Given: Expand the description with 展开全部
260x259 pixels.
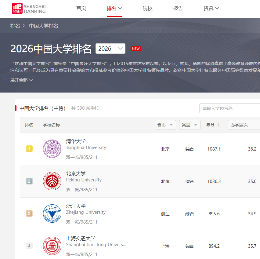Looking at the screenshot, I should tap(21, 80).
